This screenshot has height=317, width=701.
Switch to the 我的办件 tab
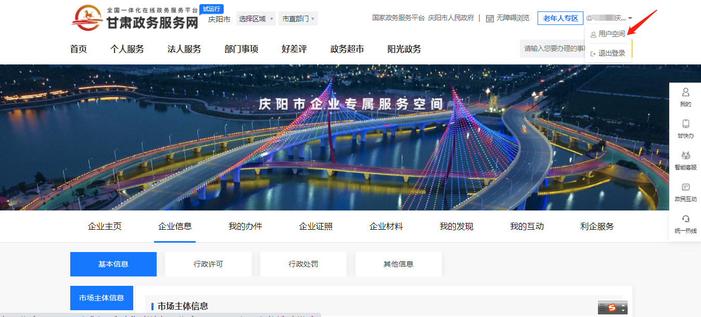(x=245, y=226)
